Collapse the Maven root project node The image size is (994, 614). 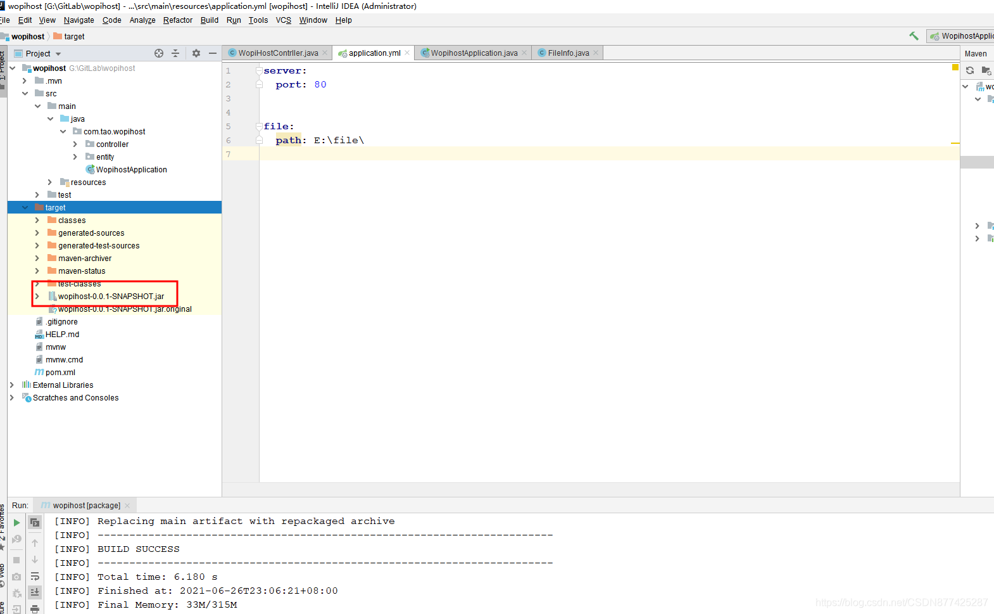tap(966, 86)
